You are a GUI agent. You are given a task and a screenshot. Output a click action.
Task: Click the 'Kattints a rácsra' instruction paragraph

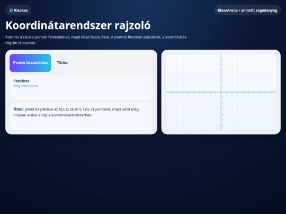point(96,40)
